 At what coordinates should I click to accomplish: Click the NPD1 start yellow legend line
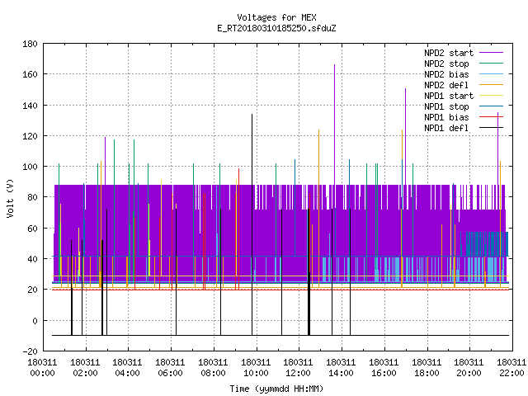click(x=491, y=96)
